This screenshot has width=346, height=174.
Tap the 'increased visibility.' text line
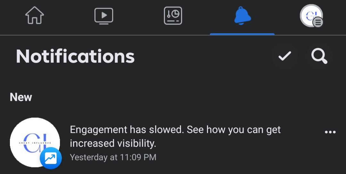113,143
